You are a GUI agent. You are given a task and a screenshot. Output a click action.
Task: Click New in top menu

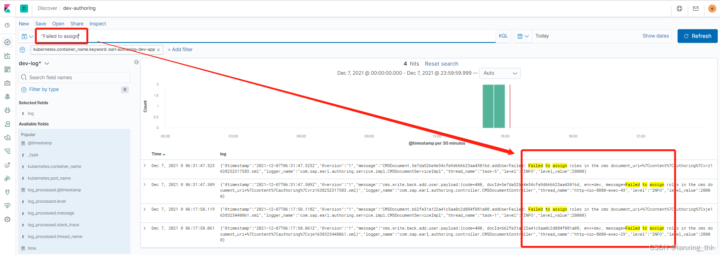24,23
